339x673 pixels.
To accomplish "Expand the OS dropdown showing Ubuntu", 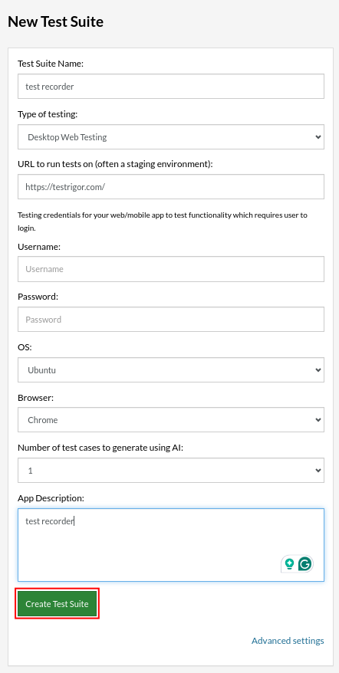I will (x=171, y=369).
